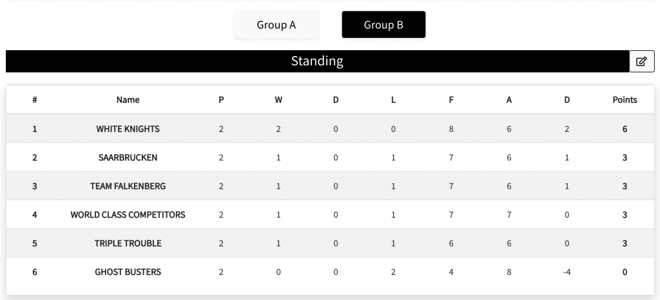Screen dimensions: 660x300
Task: Click the Name column header
Action: click(x=128, y=100)
